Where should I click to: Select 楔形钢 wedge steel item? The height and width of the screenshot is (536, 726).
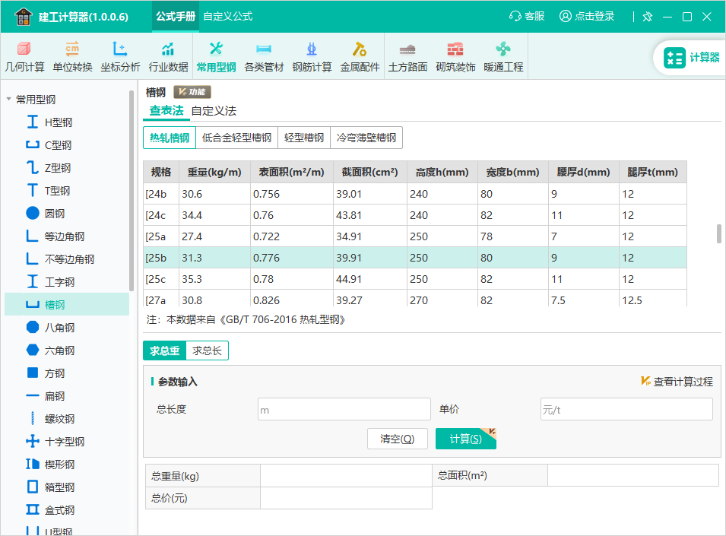pyautogui.click(x=67, y=465)
